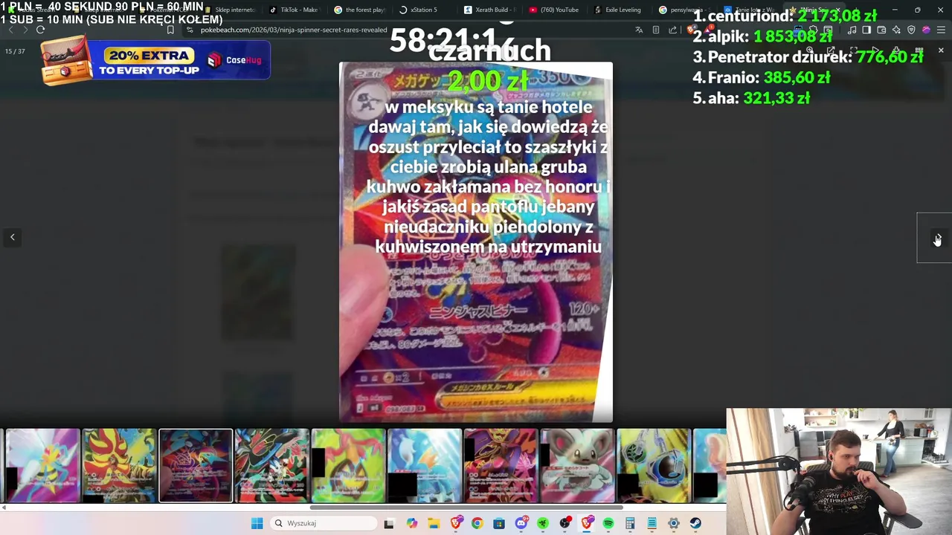Switch to the Exile Leveling tab

tap(619, 10)
